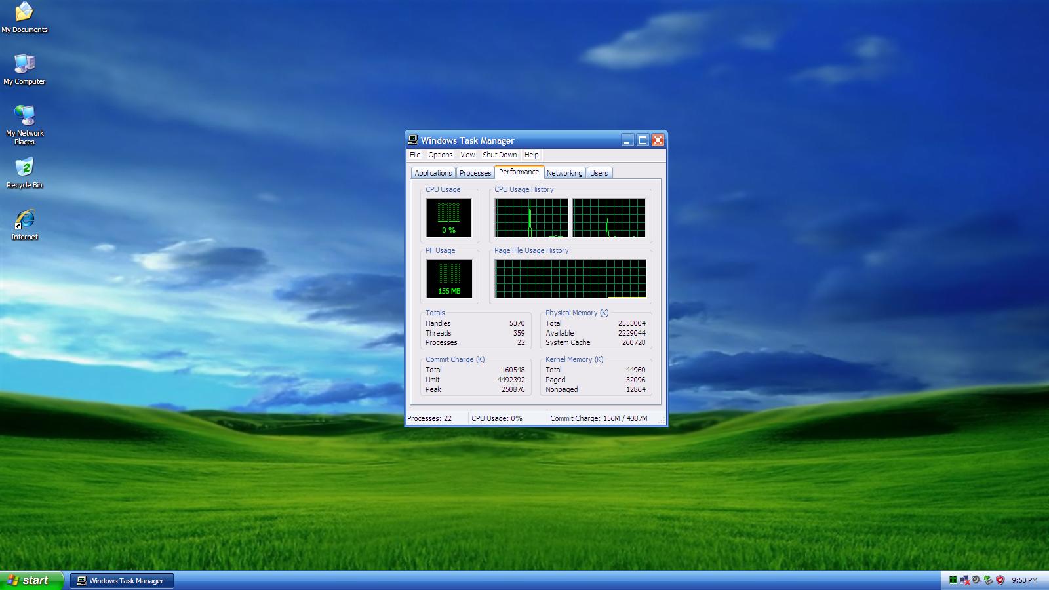Click the Security Center shield icon
This screenshot has height=590, width=1049.
click(1000, 580)
